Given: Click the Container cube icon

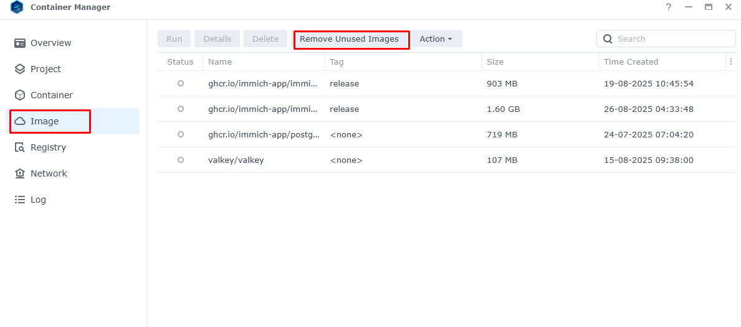Looking at the screenshot, I should tap(20, 95).
